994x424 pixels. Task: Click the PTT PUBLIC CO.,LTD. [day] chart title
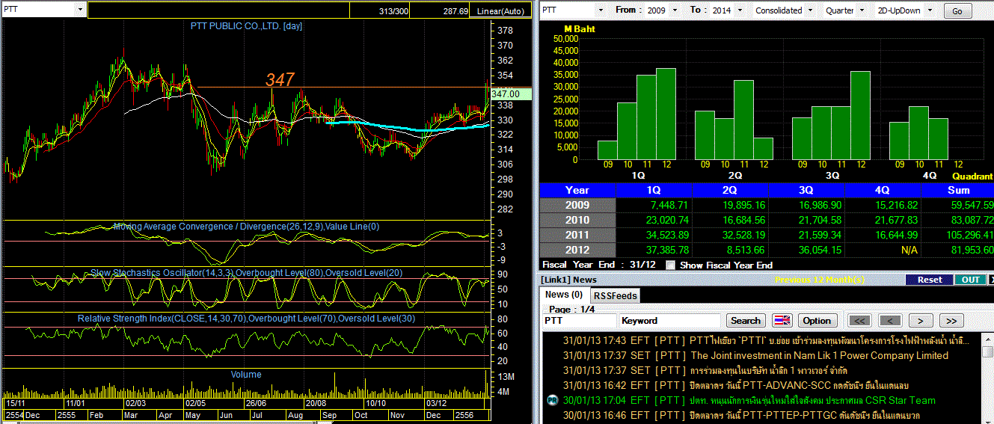click(245, 25)
